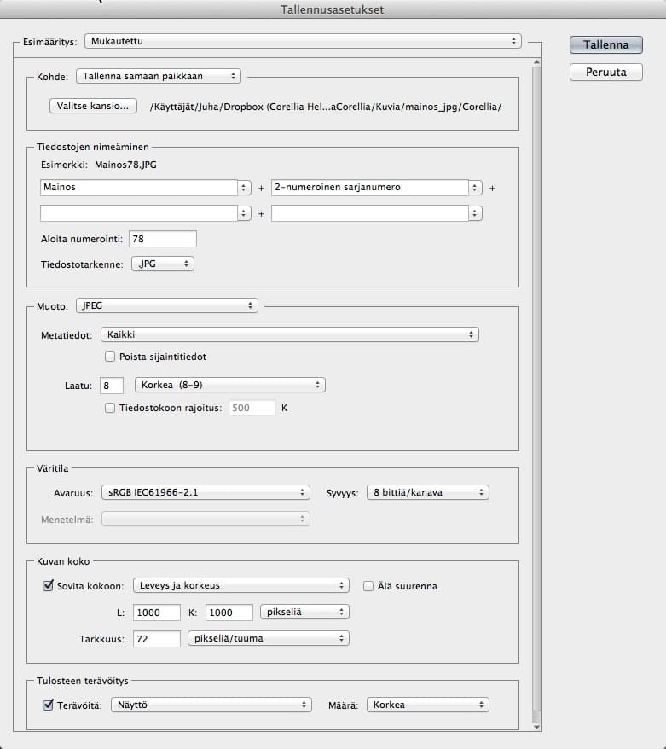Open the pikseliä/tuuma resolution units dropdown
The width and height of the screenshot is (666, 749).
point(269,638)
